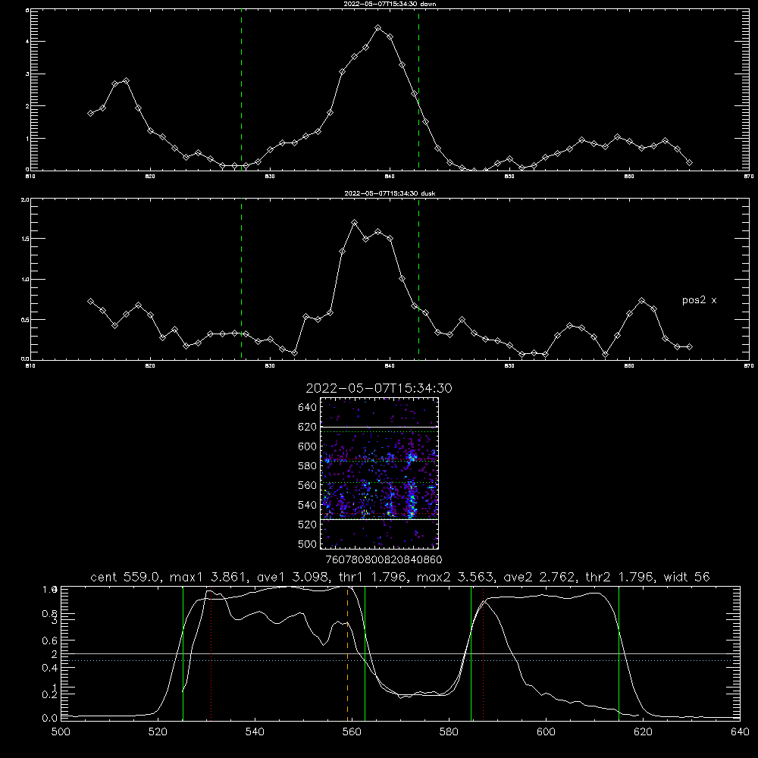Click the upper solid white line in heatmap
Screen dimensions: 758x758
pyautogui.click(x=379, y=428)
